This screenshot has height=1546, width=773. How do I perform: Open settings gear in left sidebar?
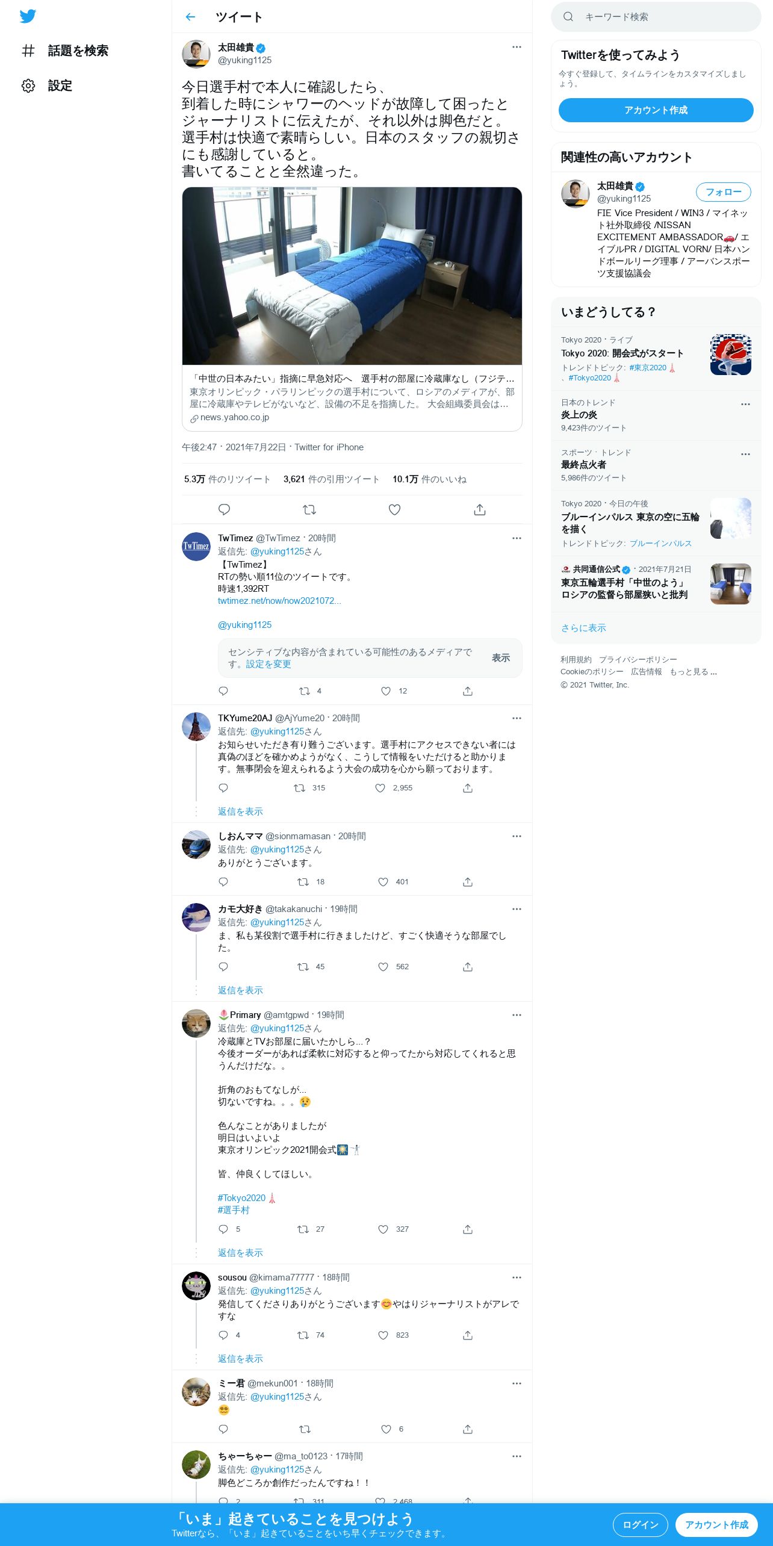(28, 85)
